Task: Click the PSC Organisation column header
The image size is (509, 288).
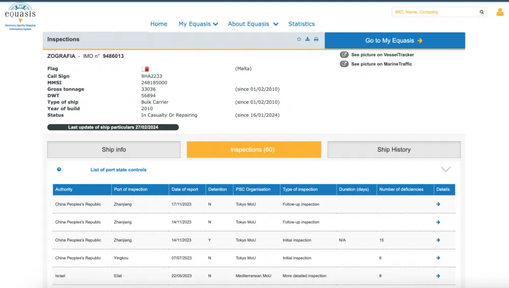Action: 257,189
